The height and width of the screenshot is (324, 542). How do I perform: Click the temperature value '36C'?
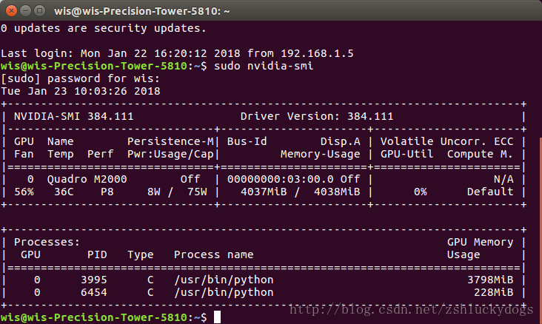(x=64, y=192)
